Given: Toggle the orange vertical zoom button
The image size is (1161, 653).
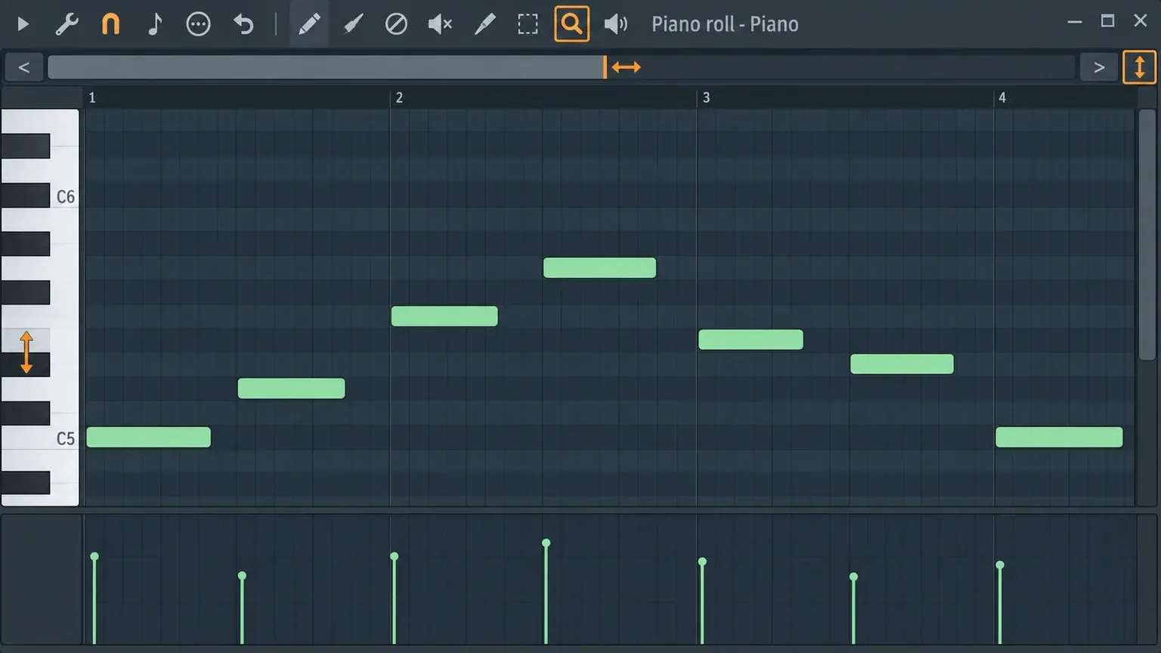Looking at the screenshot, I should pyautogui.click(x=1139, y=67).
